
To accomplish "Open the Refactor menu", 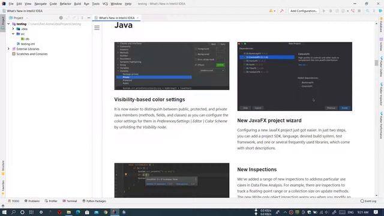I will (x=65, y=4).
